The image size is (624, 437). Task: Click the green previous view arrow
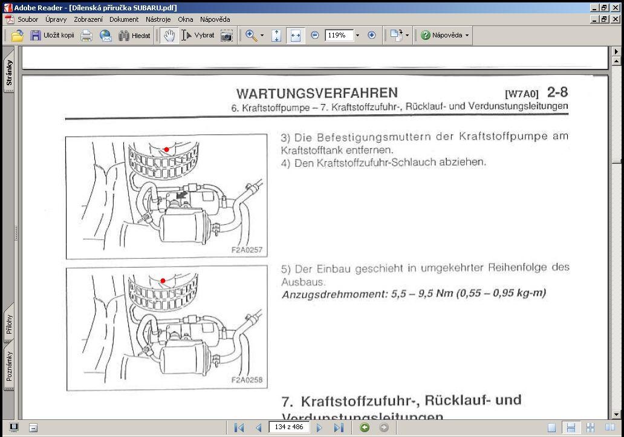(364, 427)
